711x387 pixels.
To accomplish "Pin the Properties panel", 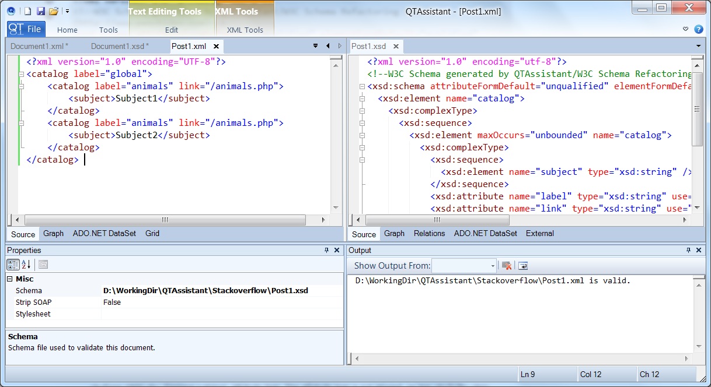I will click(326, 250).
